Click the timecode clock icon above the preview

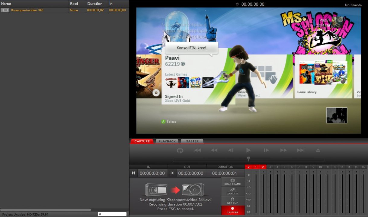click(x=237, y=4)
